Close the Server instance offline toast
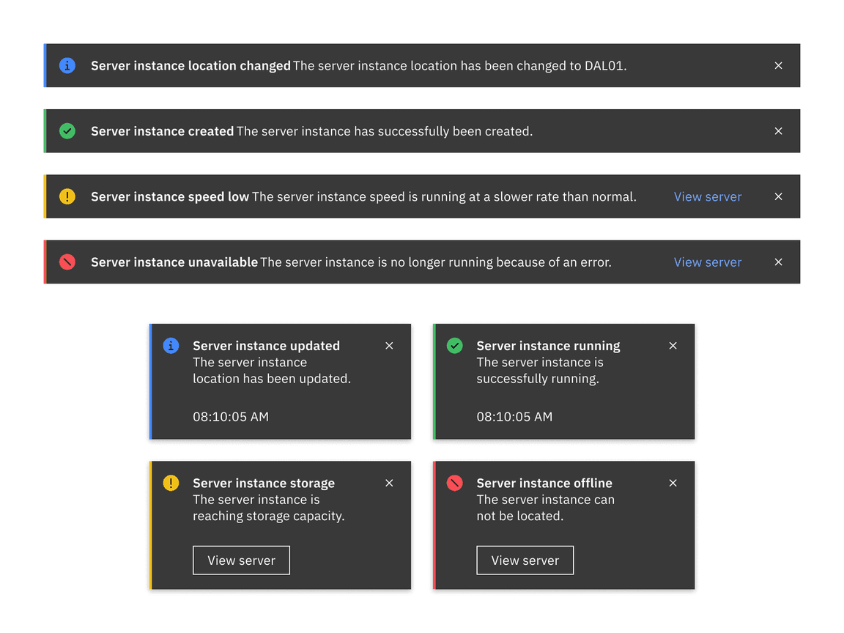844x633 pixels. (x=673, y=483)
